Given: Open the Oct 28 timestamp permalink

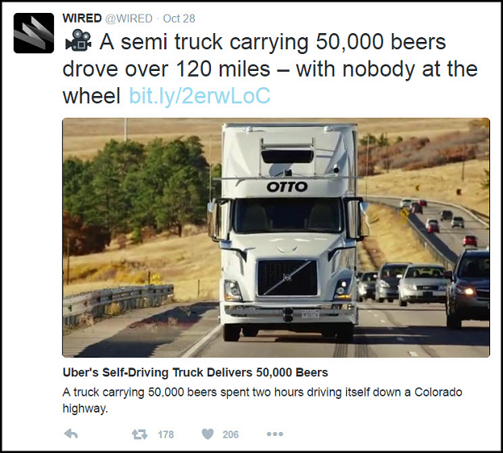Looking at the screenshot, I should coord(179,18).
